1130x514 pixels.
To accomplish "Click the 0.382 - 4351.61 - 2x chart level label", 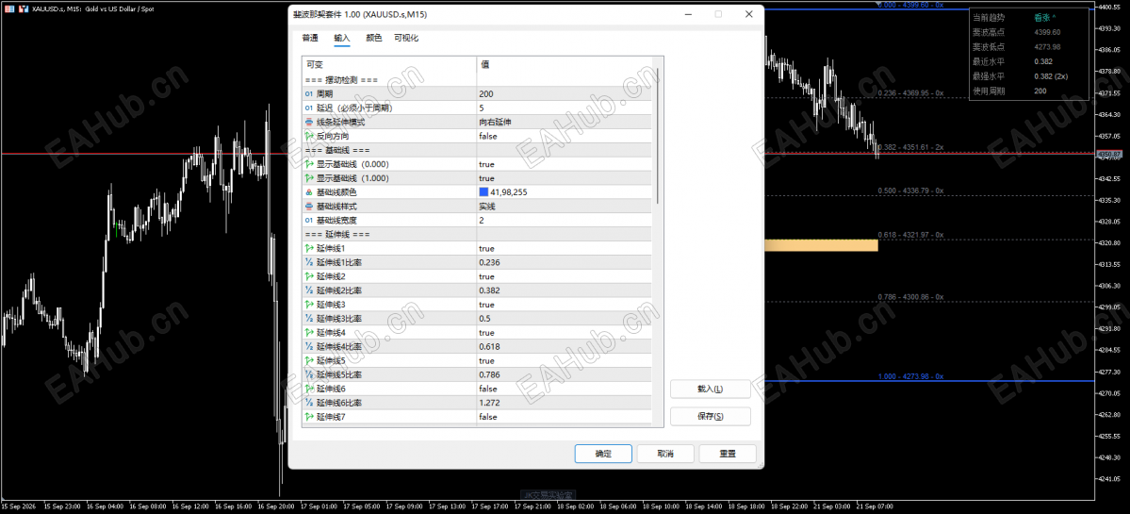I will pos(910,147).
